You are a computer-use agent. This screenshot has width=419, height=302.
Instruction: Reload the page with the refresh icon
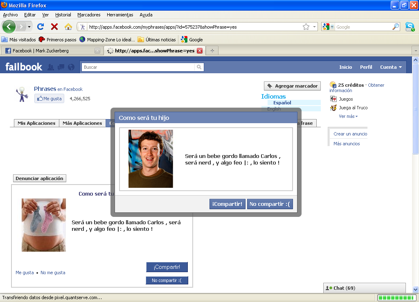[x=41, y=26]
